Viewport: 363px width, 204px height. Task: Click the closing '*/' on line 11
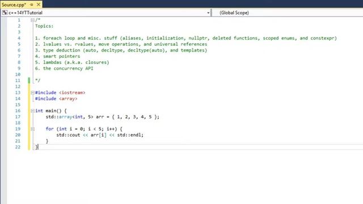point(38,80)
